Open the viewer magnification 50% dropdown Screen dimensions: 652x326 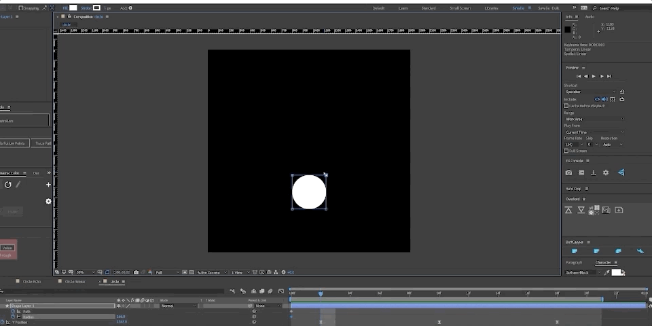tap(86, 272)
